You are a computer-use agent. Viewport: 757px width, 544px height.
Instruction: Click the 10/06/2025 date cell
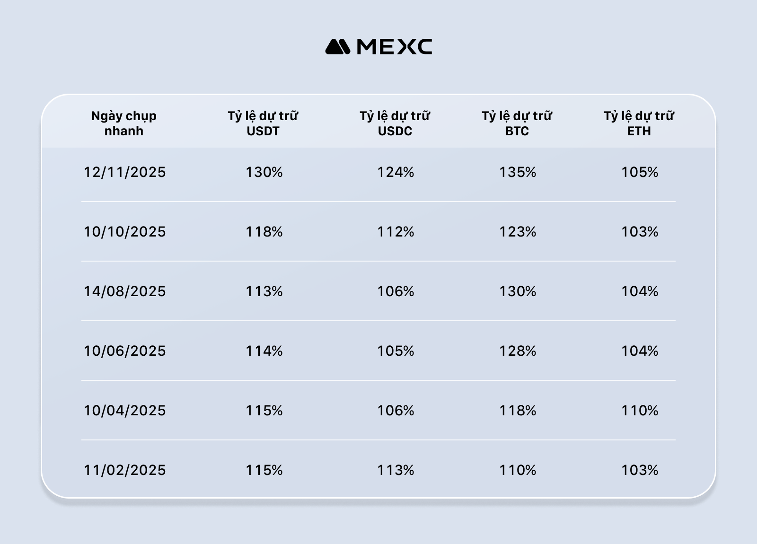[125, 351]
